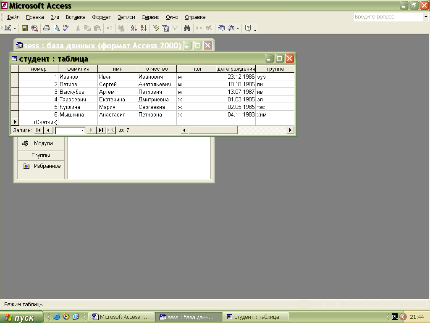Viewport: 430px width, 323px height.
Task: Open the Справка menu
Action: (x=195, y=17)
